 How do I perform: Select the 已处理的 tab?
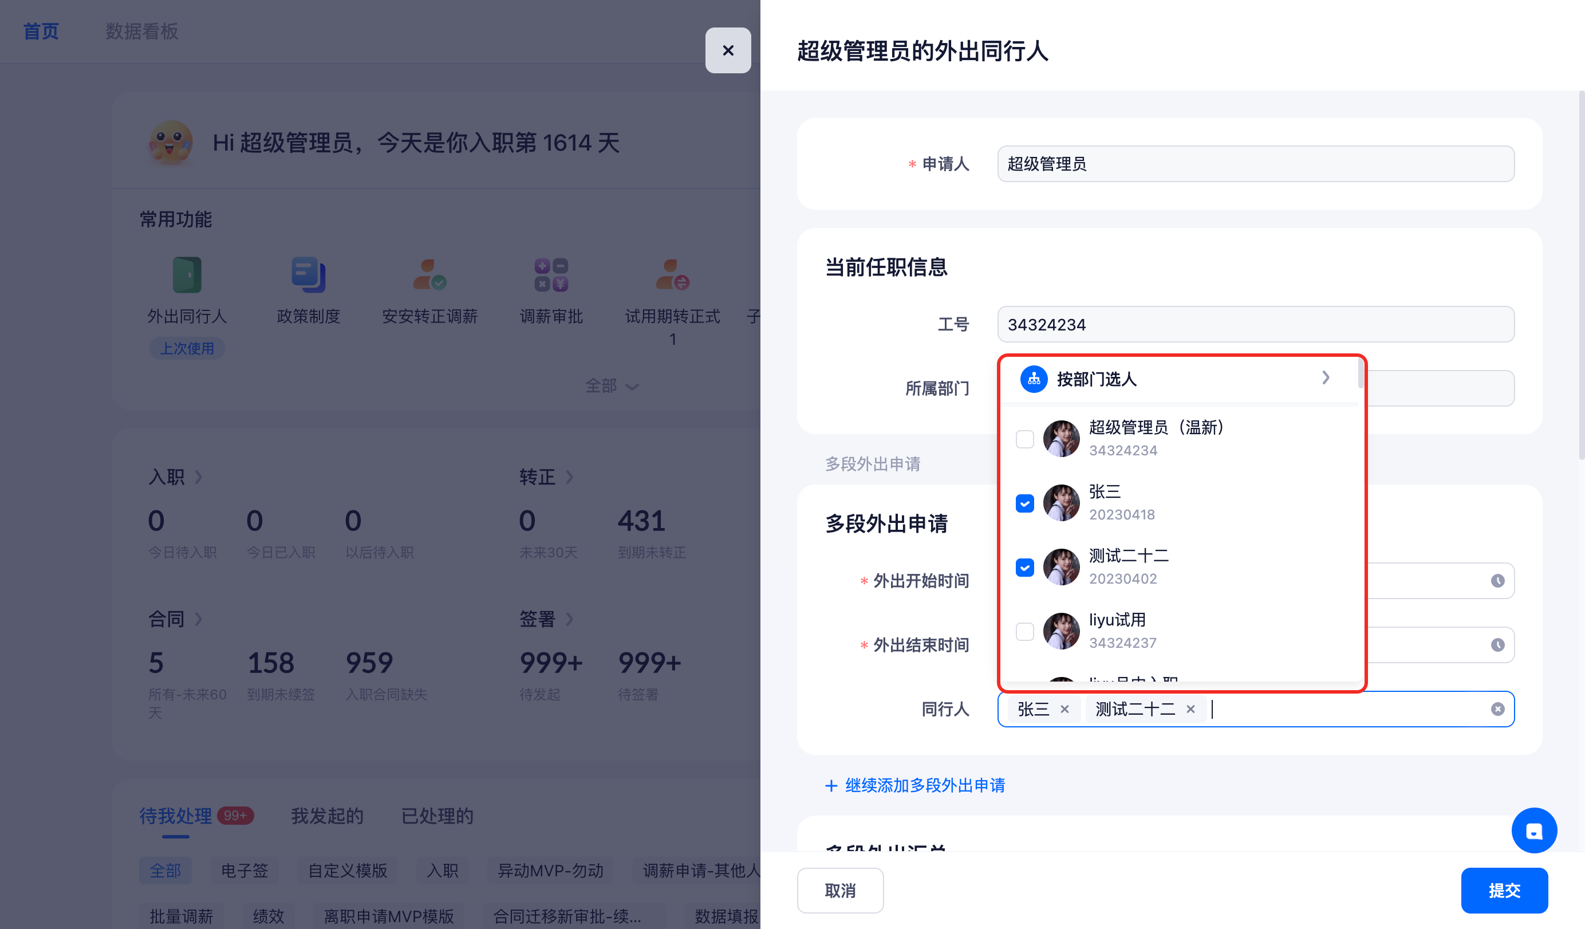coord(437,816)
